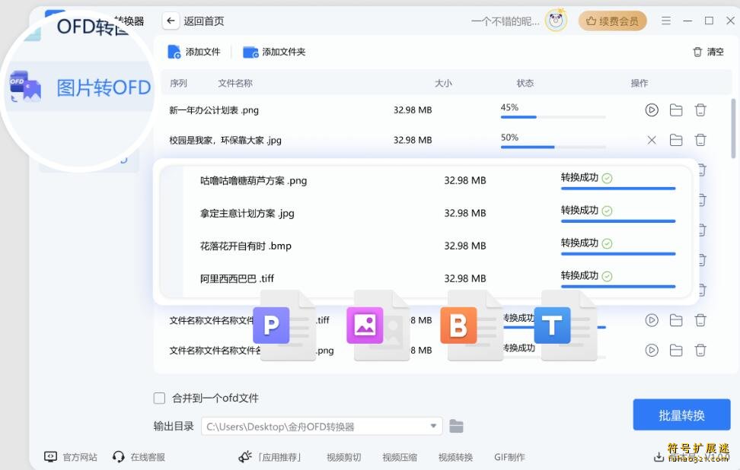Click the GIF制作 tool at bottom
This screenshot has height=470, width=740.
coord(509,457)
